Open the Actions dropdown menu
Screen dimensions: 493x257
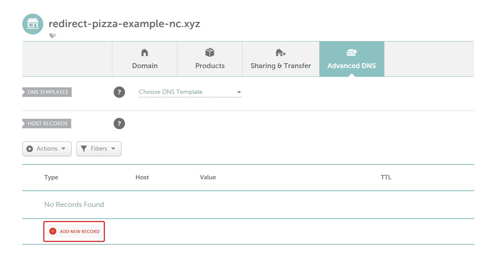click(47, 149)
